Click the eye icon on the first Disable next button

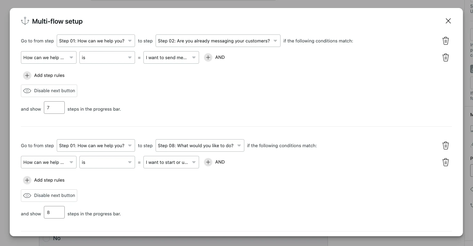[27, 90]
